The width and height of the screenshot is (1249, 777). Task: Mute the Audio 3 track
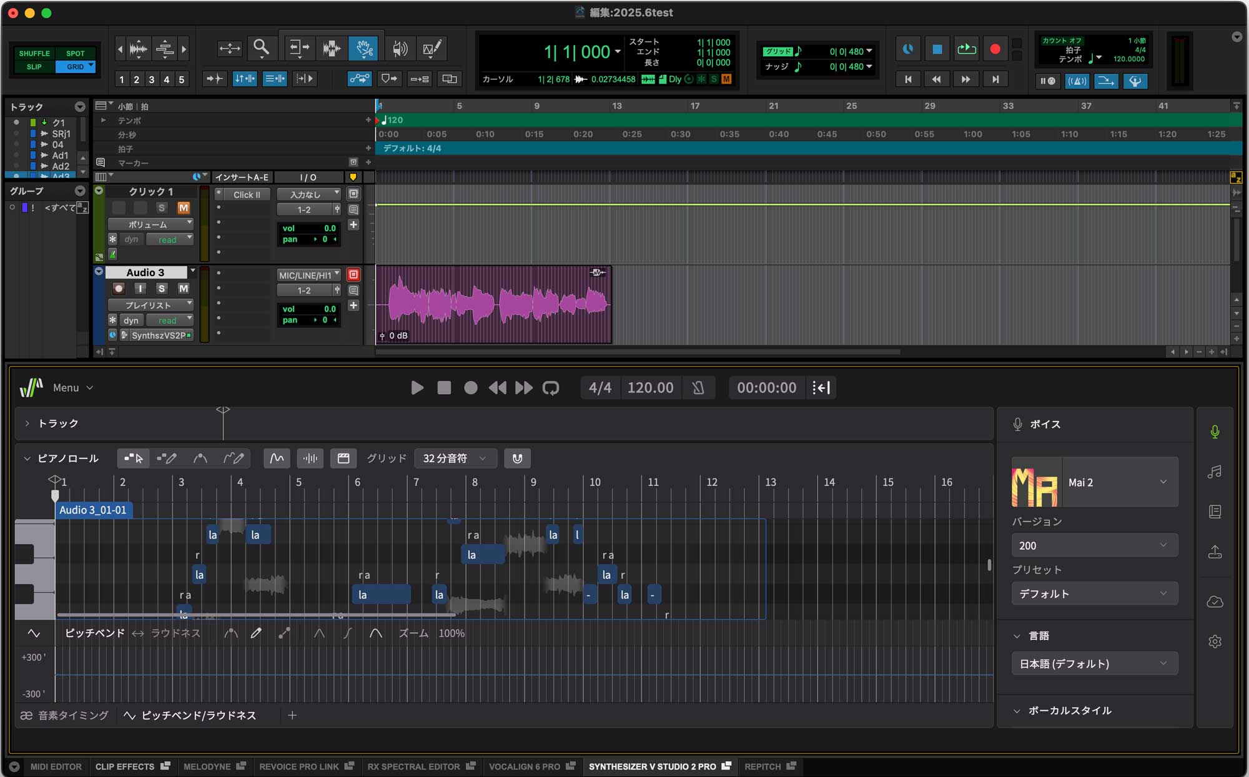click(184, 289)
